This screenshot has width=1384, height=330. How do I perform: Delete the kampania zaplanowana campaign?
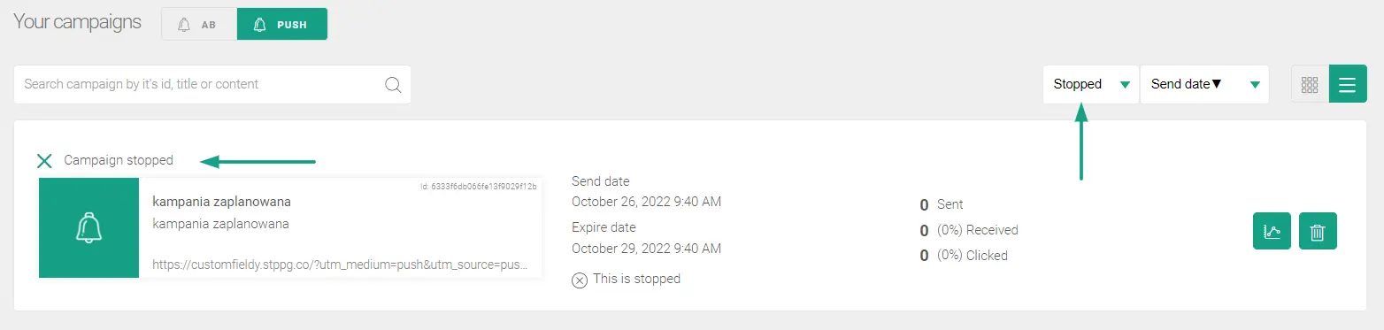pyautogui.click(x=1318, y=231)
